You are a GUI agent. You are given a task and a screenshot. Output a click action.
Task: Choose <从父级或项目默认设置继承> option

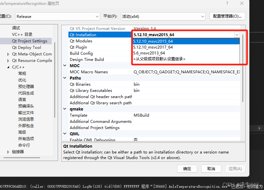pos(186,59)
